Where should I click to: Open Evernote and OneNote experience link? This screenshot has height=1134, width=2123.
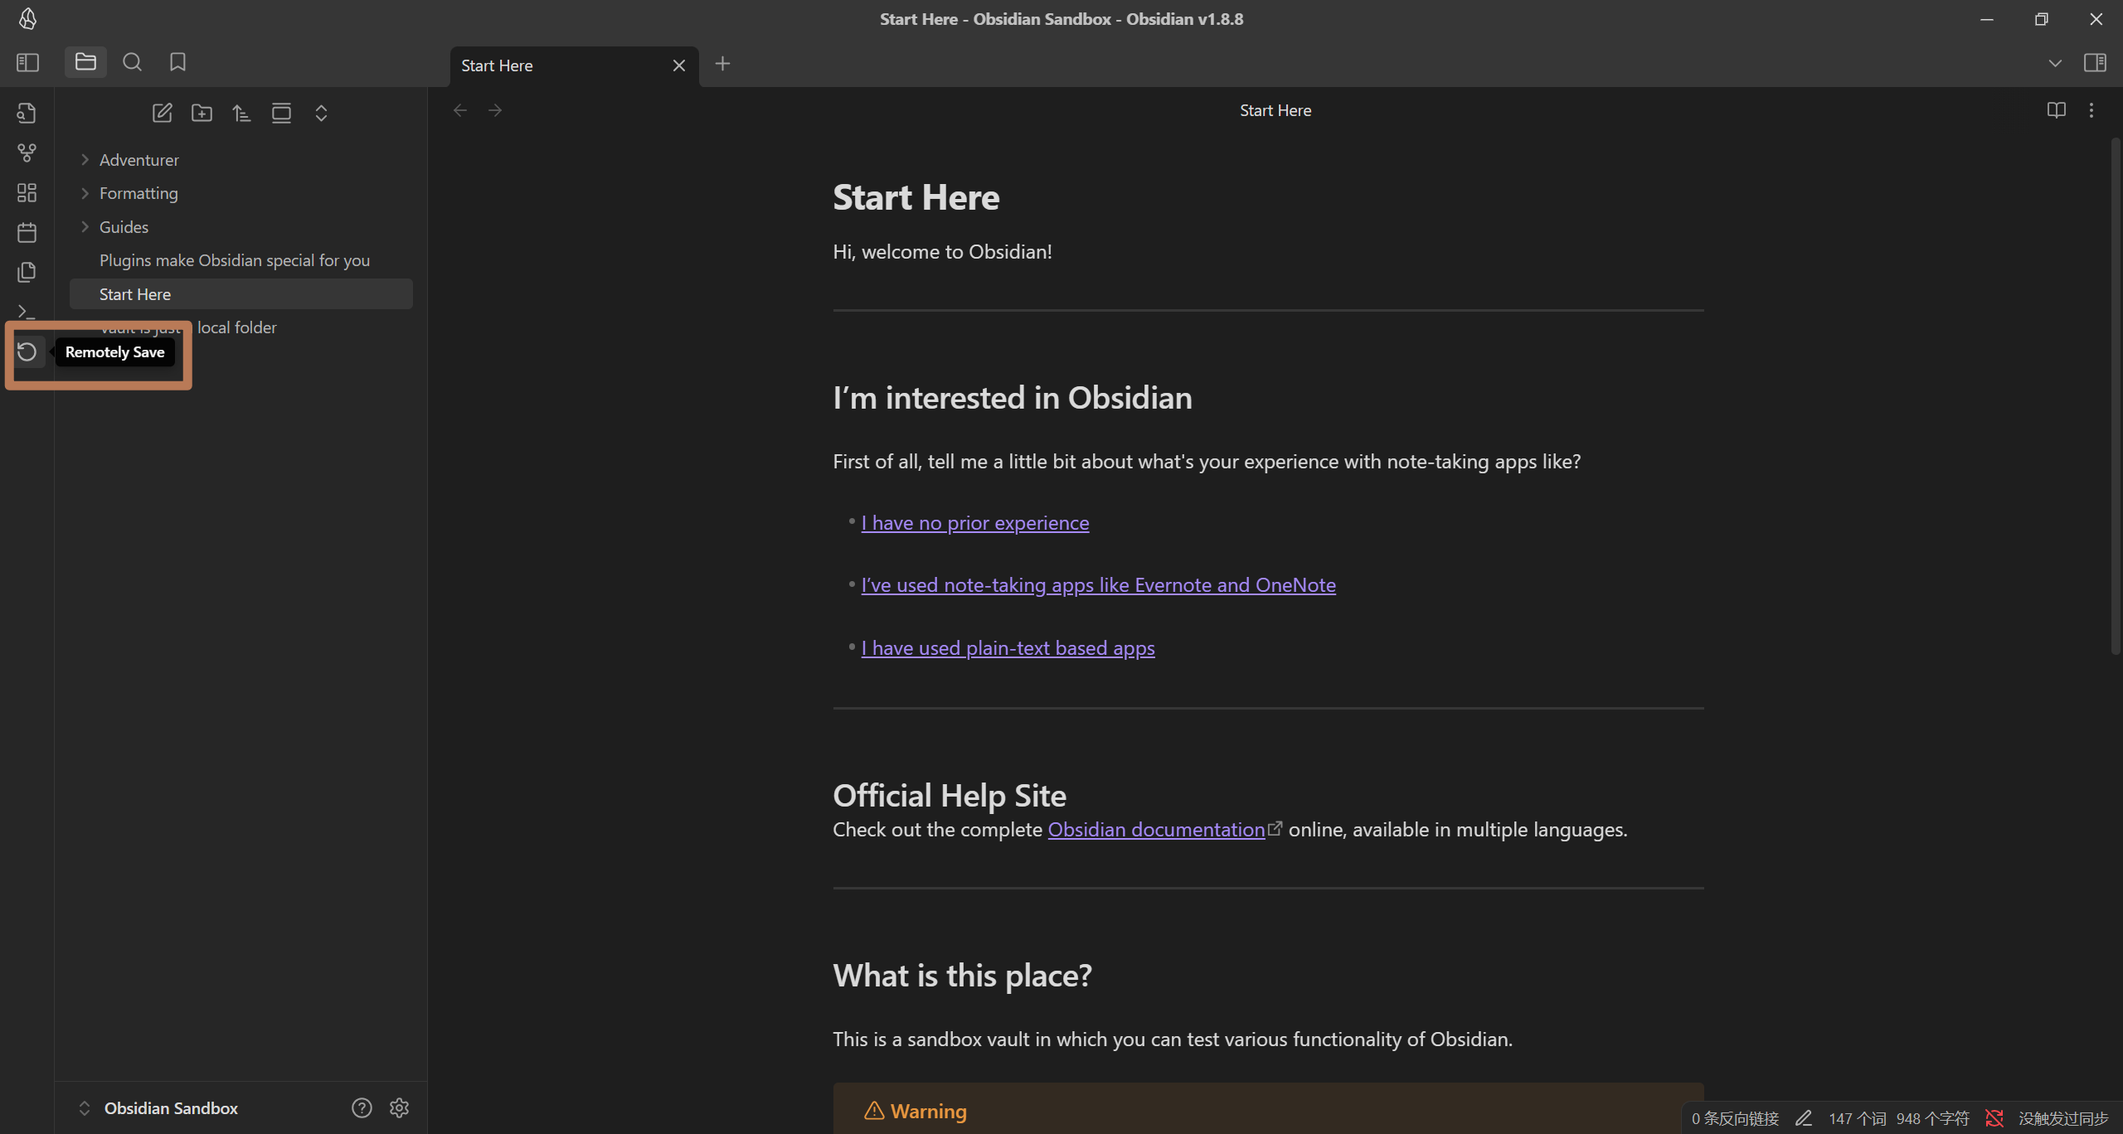1098,585
